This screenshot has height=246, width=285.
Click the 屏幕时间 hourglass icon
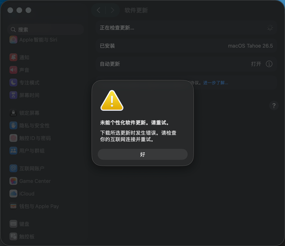13,95
